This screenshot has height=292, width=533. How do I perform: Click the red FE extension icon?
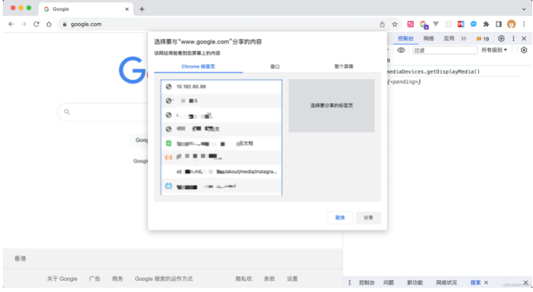(x=461, y=24)
